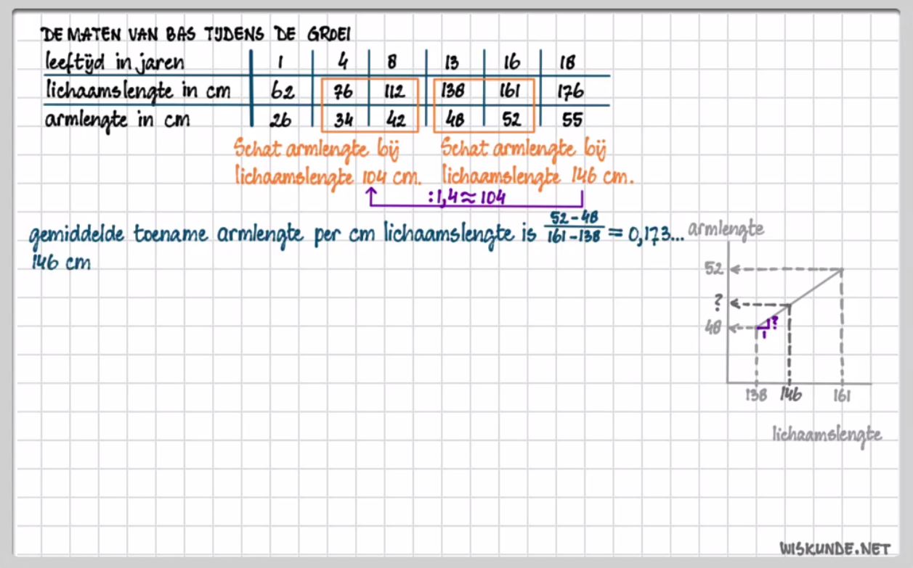The image size is (913, 568).
Task: Click body length value 176 in table
Action: pyautogui.click(x=570, y=92)
